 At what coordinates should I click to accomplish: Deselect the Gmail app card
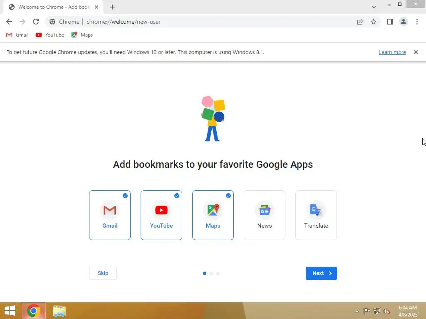click(110, 215)
